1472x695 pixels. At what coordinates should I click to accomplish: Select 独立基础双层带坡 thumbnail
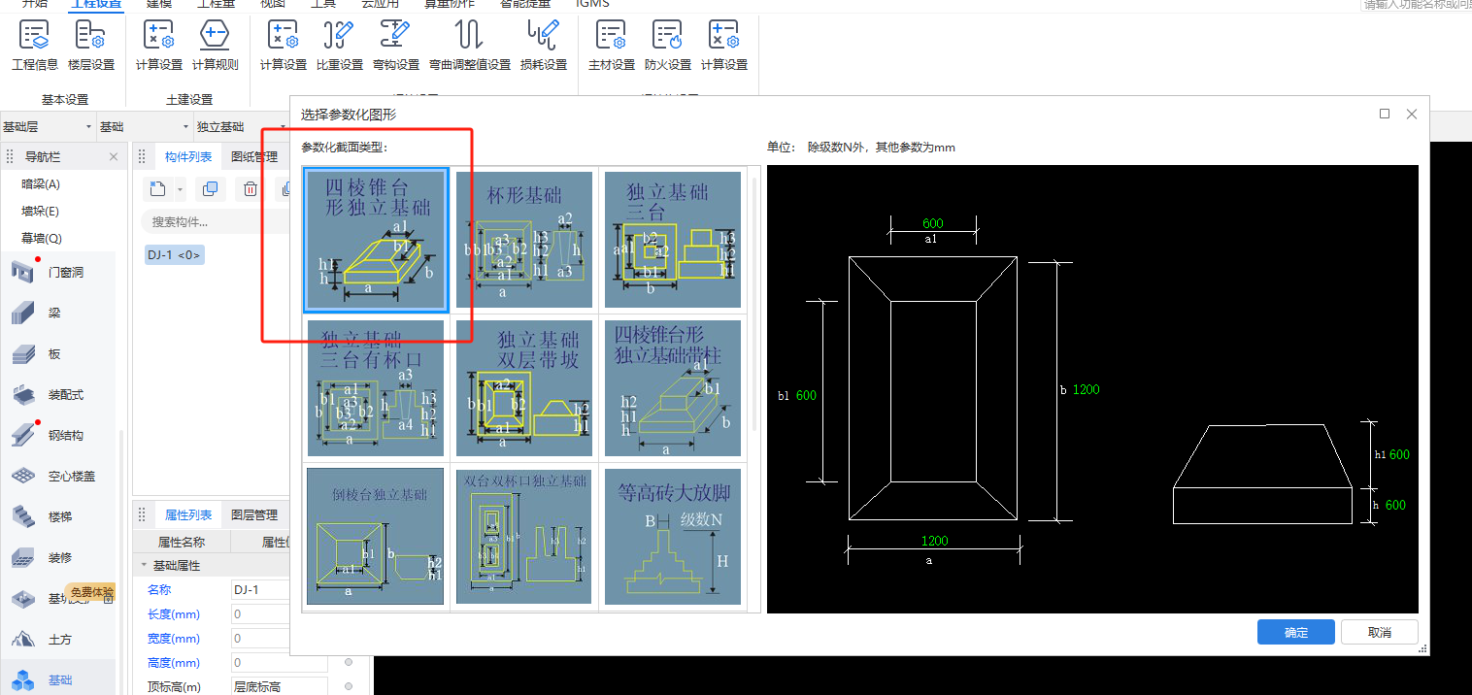pos(524,388)
